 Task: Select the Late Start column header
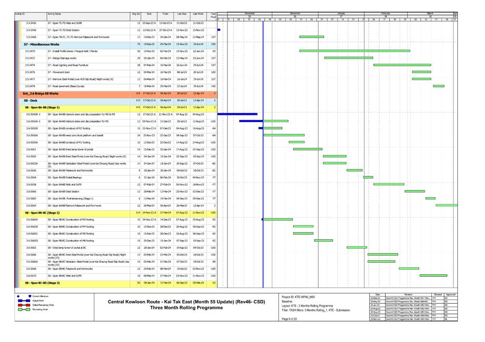click(x=182, y=14)
